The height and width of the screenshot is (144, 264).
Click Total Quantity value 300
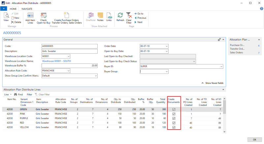[164, 109]
